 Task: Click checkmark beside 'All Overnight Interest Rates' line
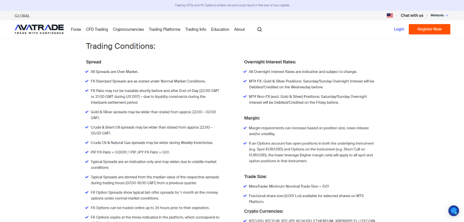tap(245, 72)
